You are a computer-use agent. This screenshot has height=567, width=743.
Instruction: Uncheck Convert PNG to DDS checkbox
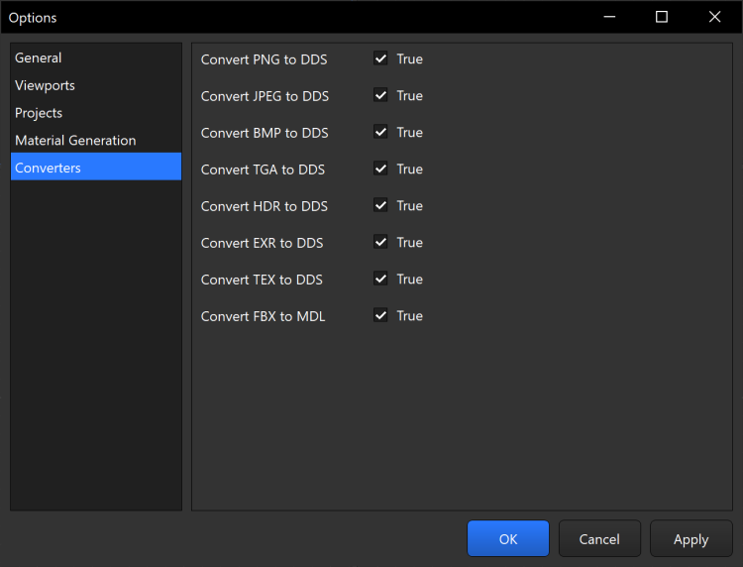pos(380,59)
